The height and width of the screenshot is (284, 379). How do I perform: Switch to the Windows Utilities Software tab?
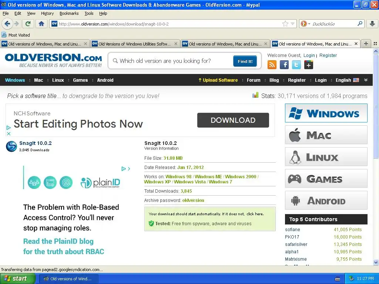click(x=135, y=44)
